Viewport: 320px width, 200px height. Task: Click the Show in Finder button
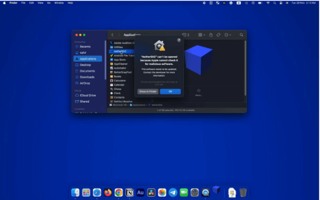click(x=148, y=91)
